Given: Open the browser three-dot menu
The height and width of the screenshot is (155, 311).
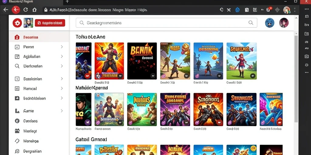Looking at the screenshot, I should [x=295, y=10].
